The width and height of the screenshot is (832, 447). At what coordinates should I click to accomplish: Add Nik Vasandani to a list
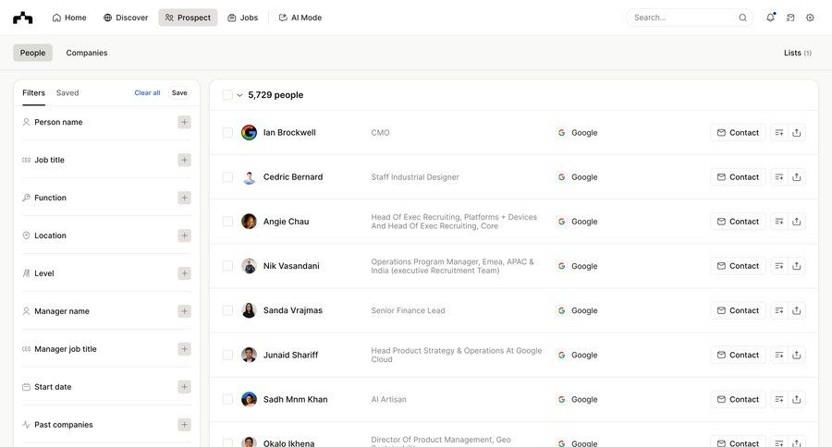(x=779, y=266)
